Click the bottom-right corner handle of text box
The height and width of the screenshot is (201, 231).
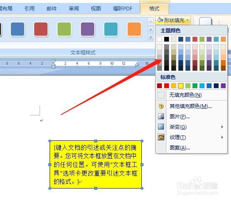(x=142, y=188)
